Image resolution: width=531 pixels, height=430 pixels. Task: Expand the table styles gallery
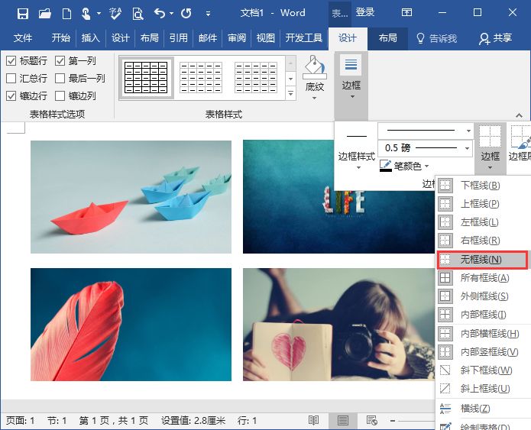point(290,95)
